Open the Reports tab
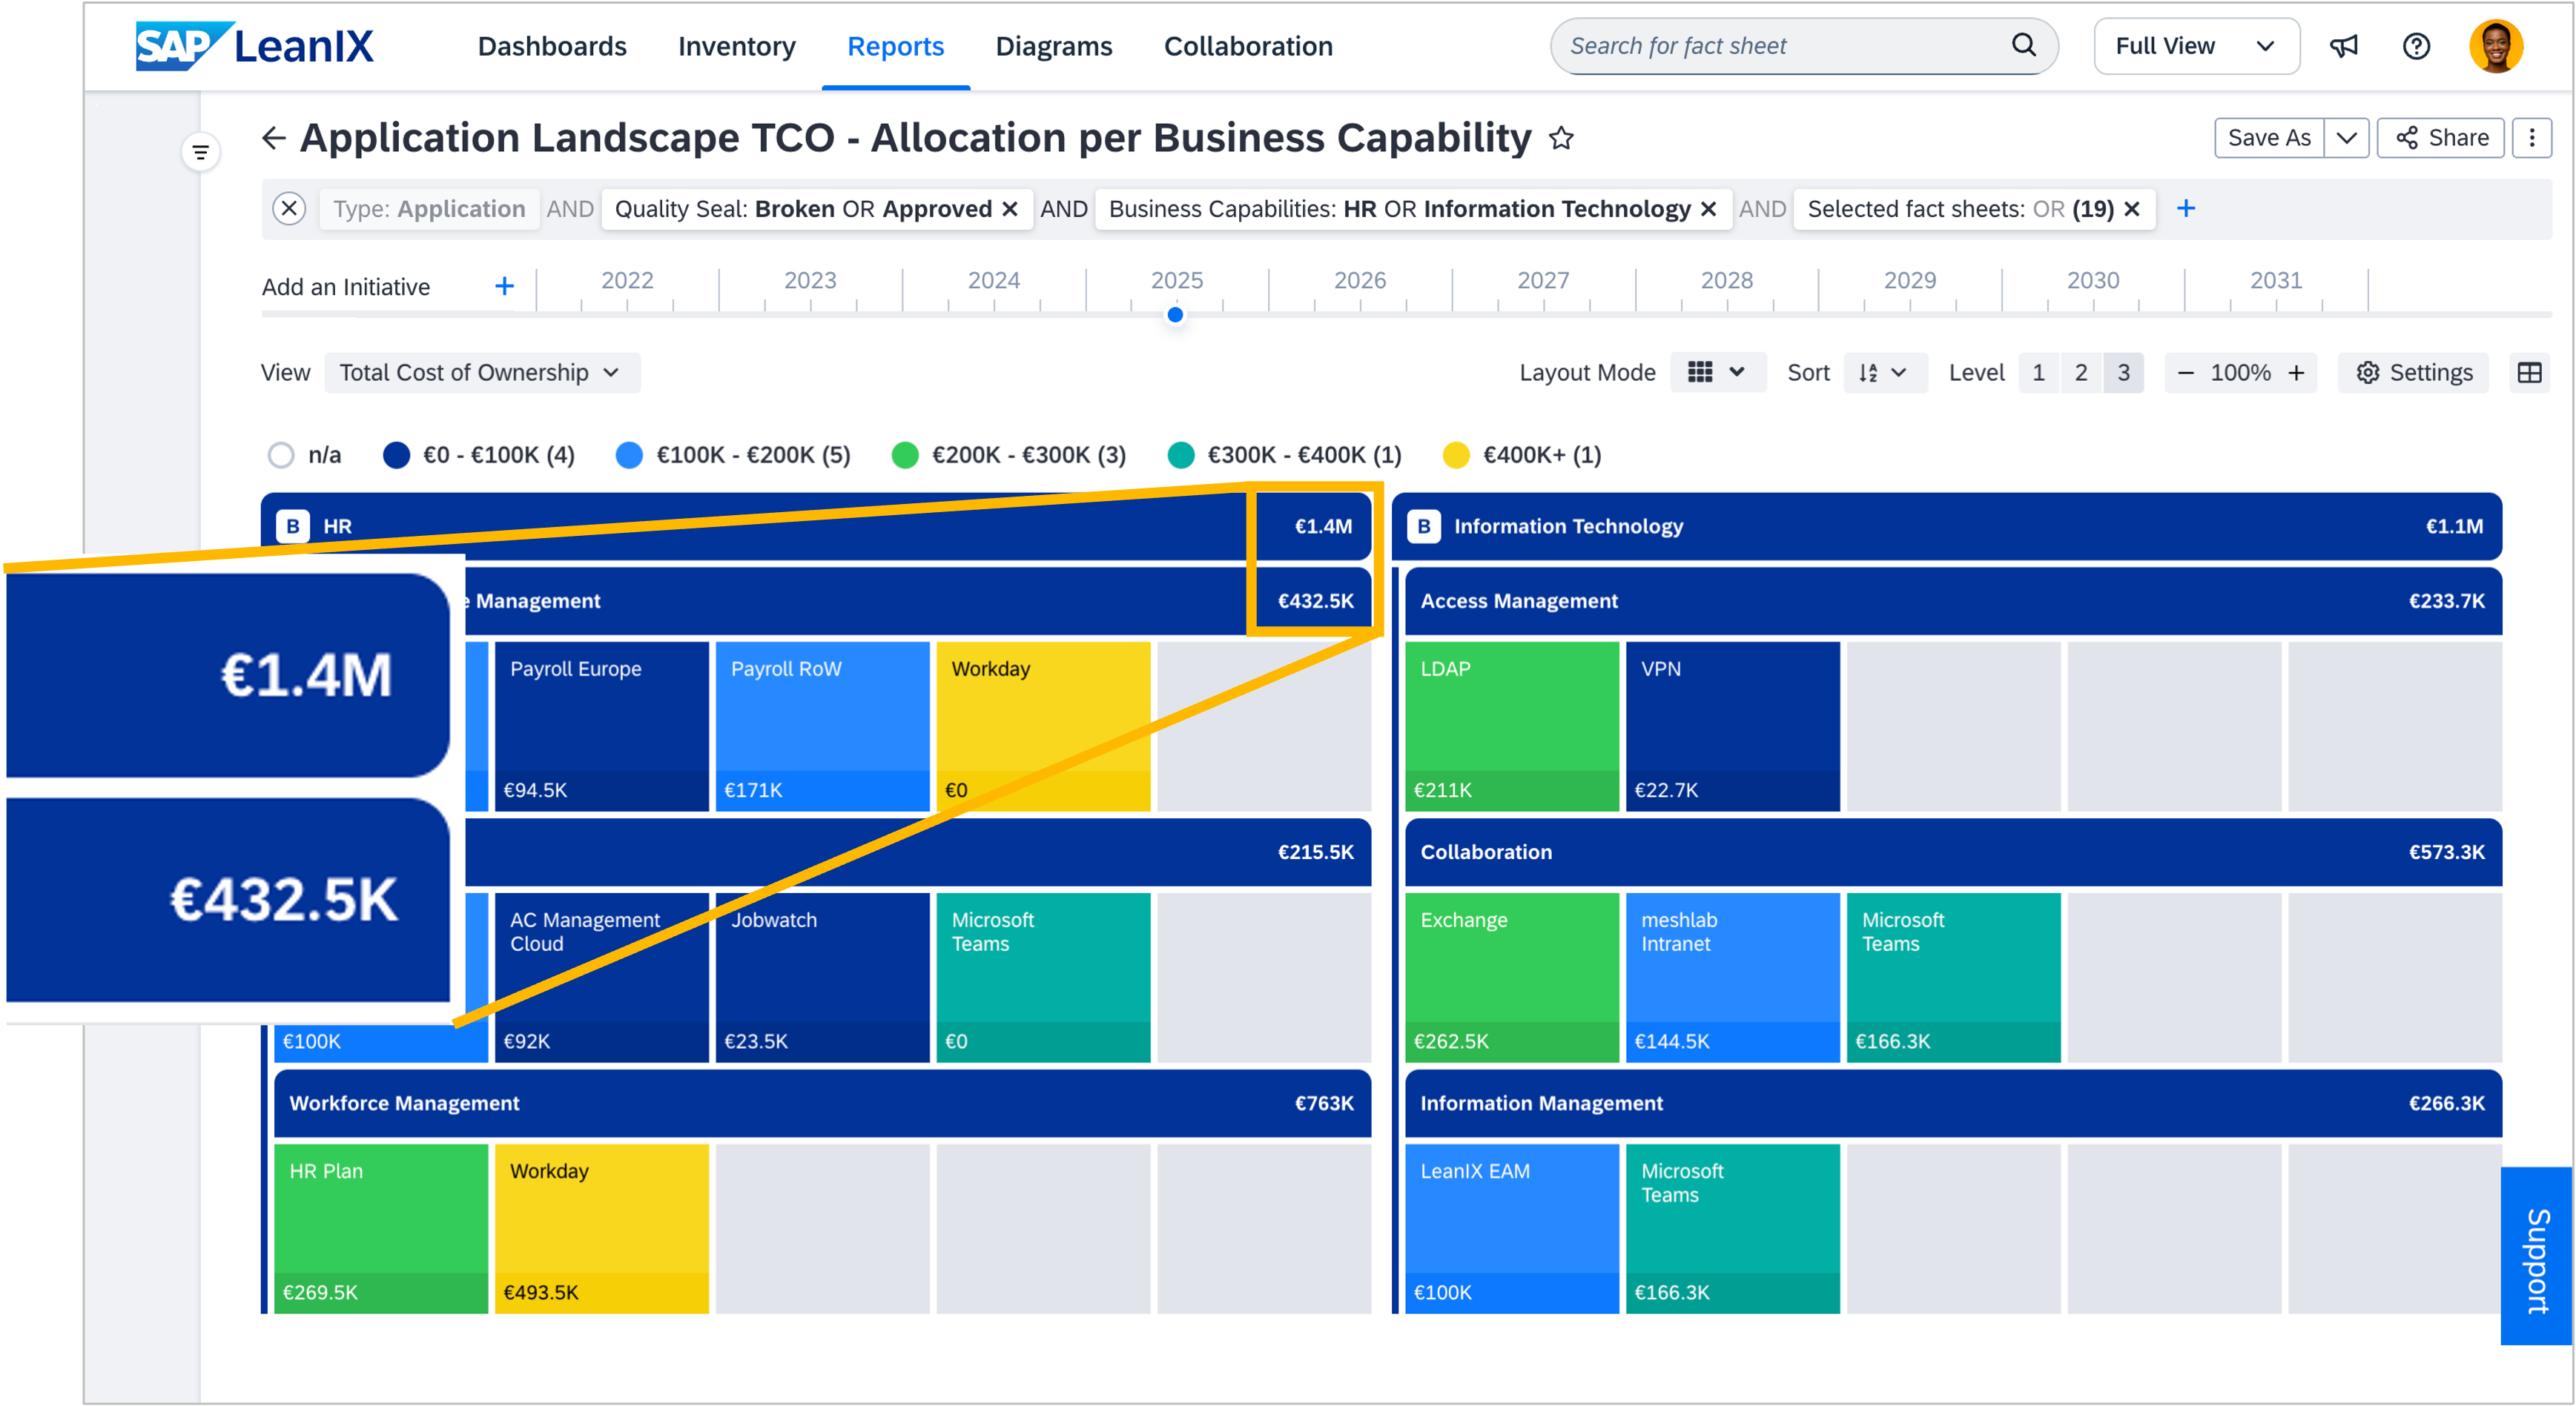 [895, 46]
